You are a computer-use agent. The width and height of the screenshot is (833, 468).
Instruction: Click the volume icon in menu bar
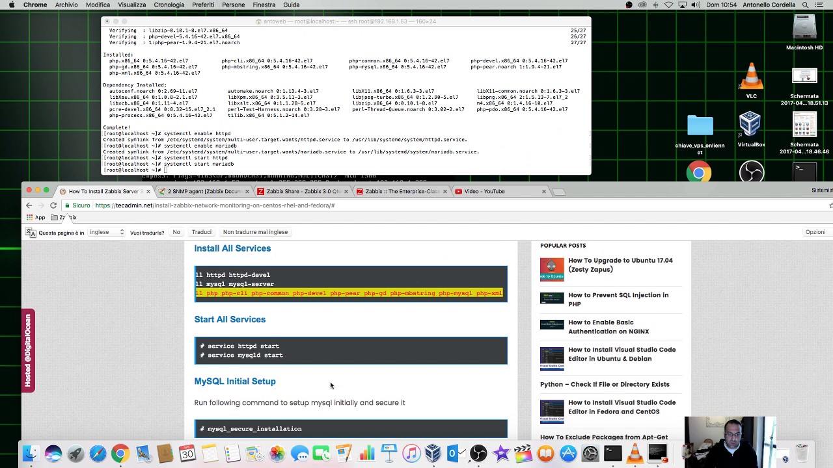tap(696, 5)
